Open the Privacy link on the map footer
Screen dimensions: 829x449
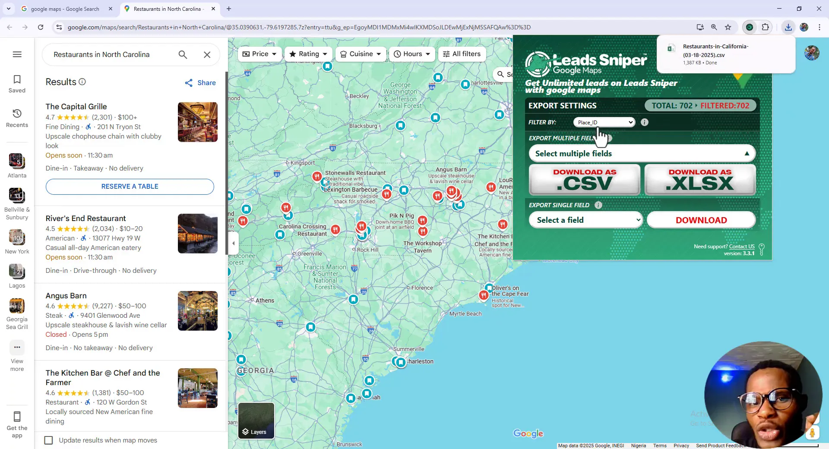point(681,446)
